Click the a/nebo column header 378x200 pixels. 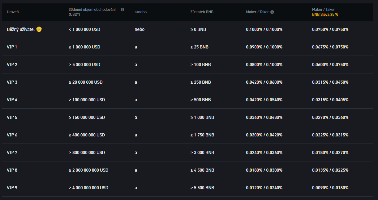pyautogui.click(x=140, y=12)
